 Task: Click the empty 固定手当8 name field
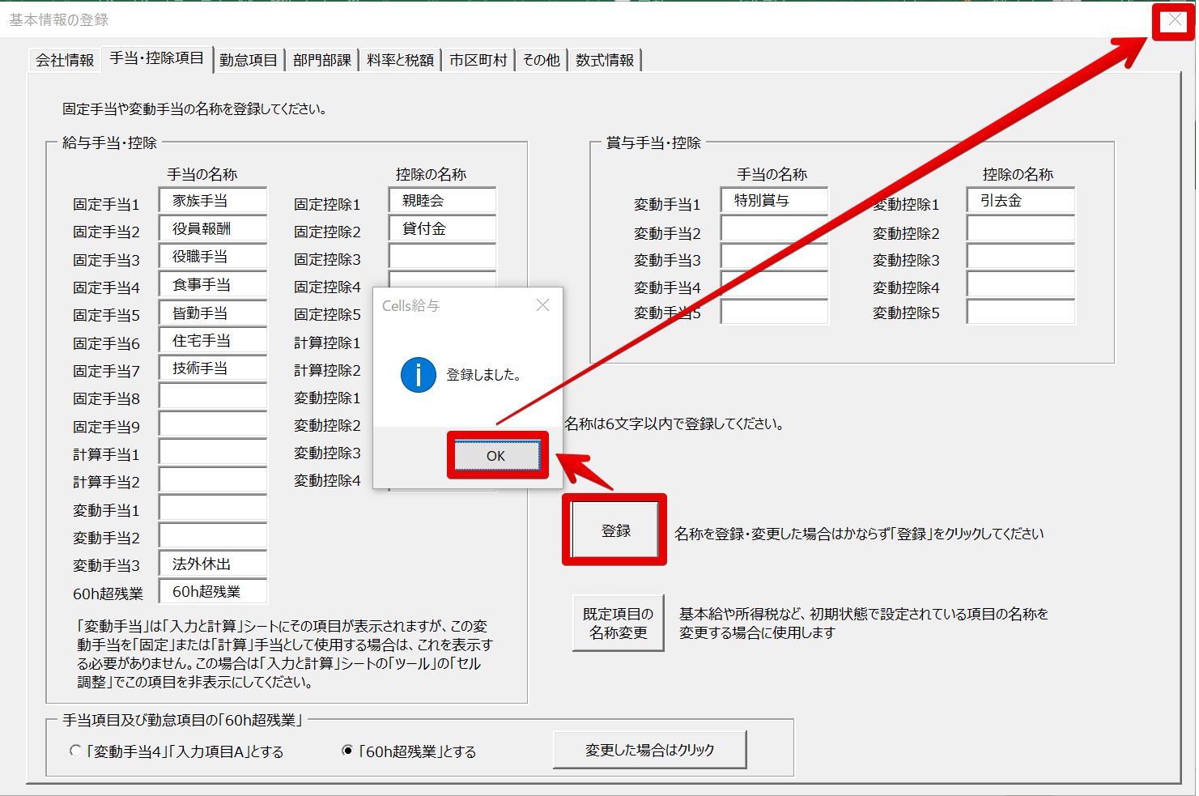click(213, 397)
